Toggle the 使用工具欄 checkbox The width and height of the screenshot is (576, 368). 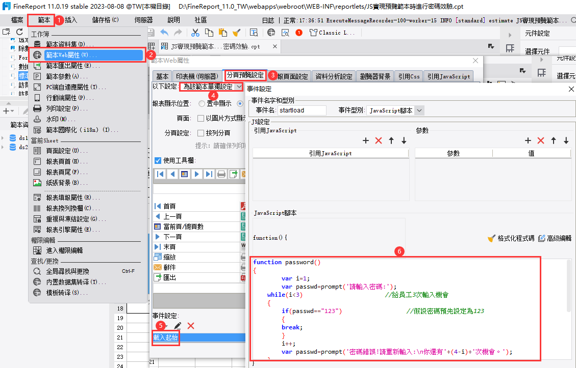158,160
